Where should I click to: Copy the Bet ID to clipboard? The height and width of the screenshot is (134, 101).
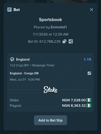64,42
